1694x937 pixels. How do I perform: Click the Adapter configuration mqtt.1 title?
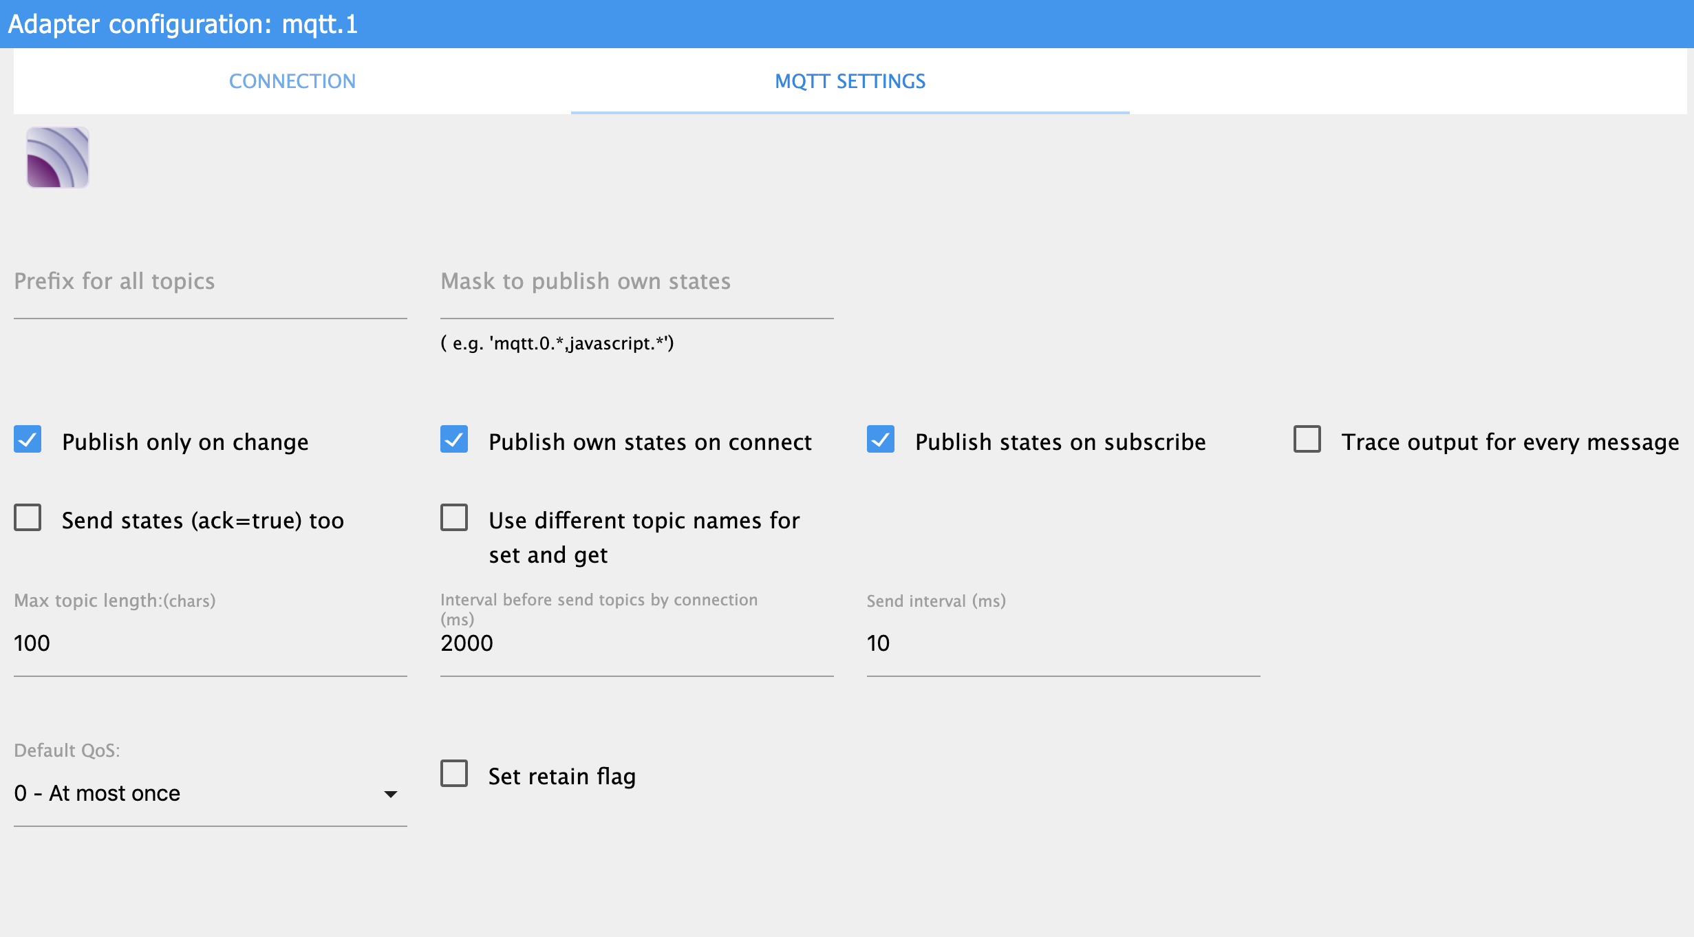[x=182, y=24]
